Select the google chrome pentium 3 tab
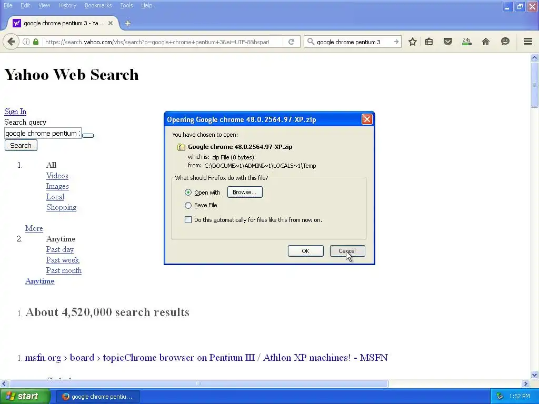 pyautogui.click(x=63, y=23)
